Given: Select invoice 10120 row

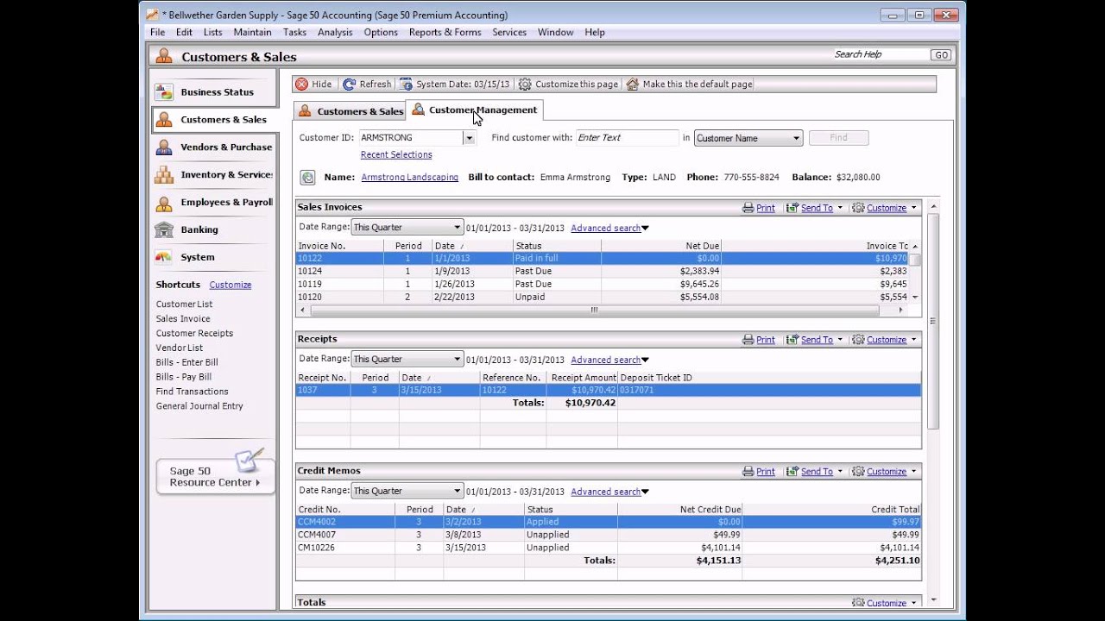Looking at the screenshot, I should 602,298.
